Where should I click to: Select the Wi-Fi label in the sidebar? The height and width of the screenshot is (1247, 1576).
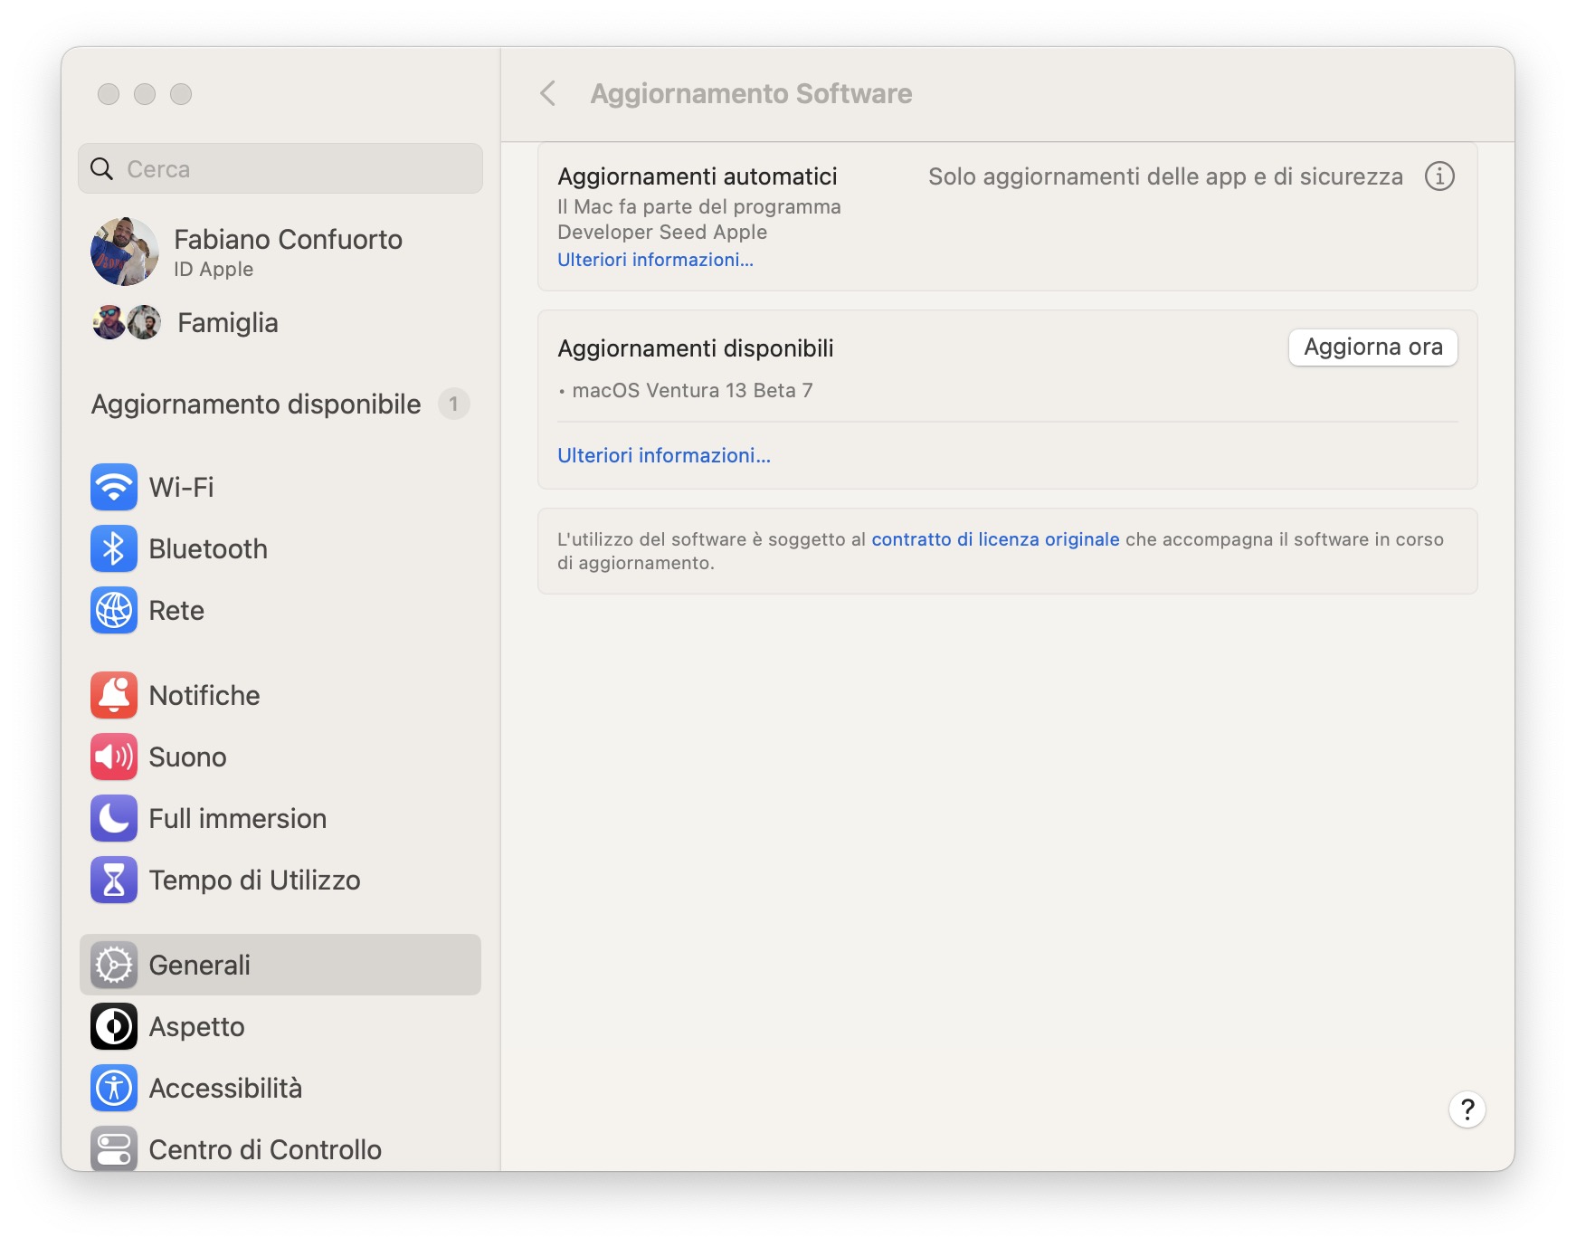(181, 488)
